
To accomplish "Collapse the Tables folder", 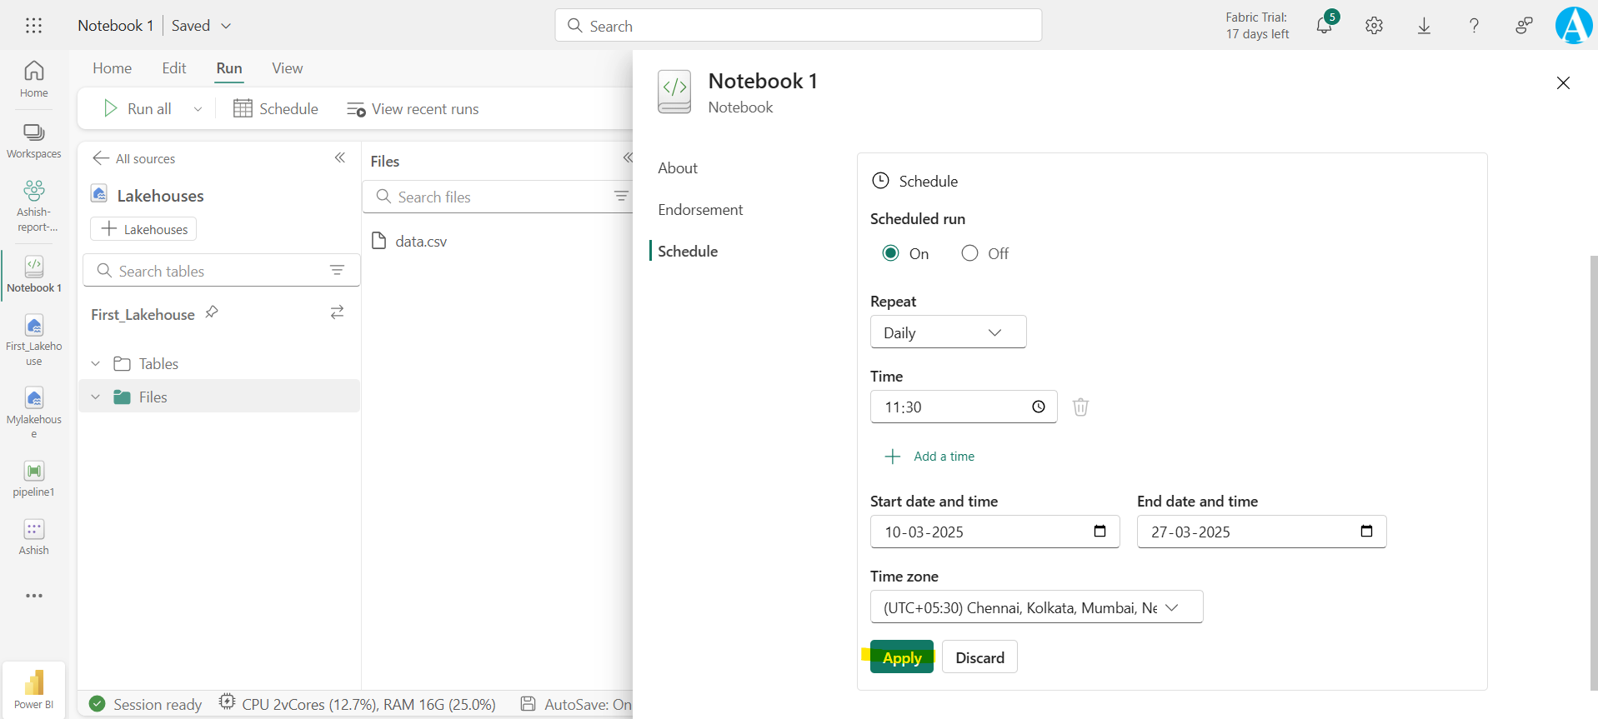I will click(x=96, y=364).
